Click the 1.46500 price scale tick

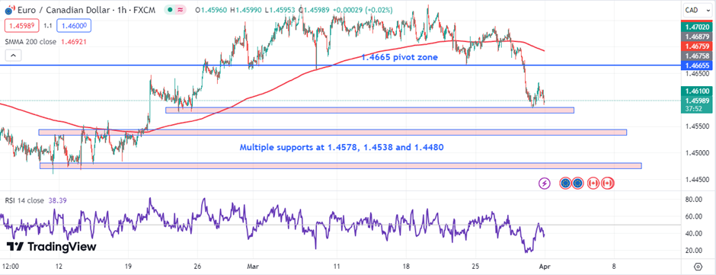697,74
